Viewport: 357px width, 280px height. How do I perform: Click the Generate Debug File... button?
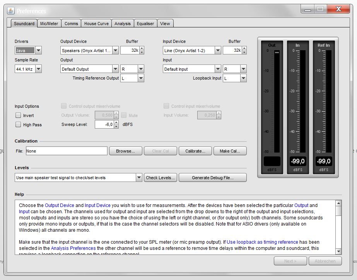click(213, 178)
